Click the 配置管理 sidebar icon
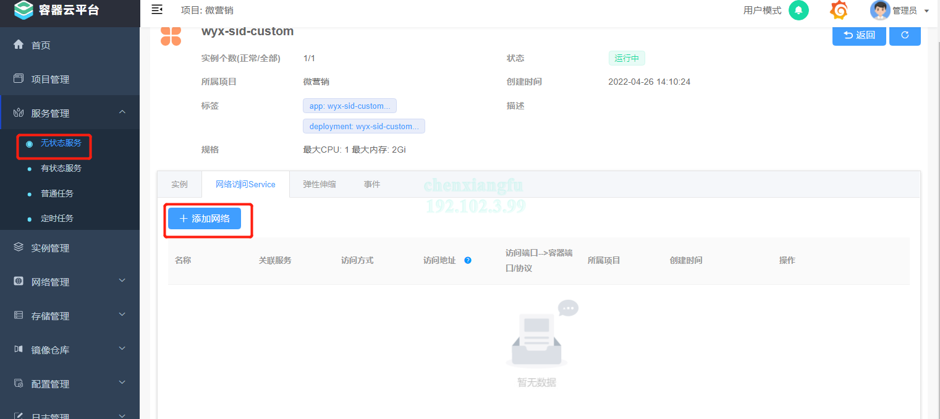The width and height of the screenshot is (940, 419). [x=19, y=383]
